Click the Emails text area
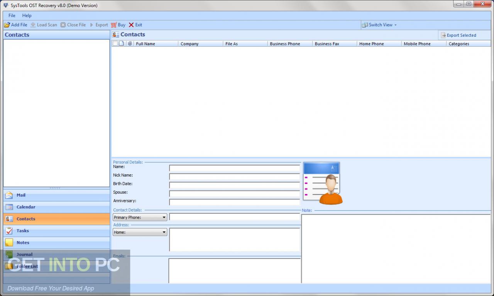 click(235, 270)
